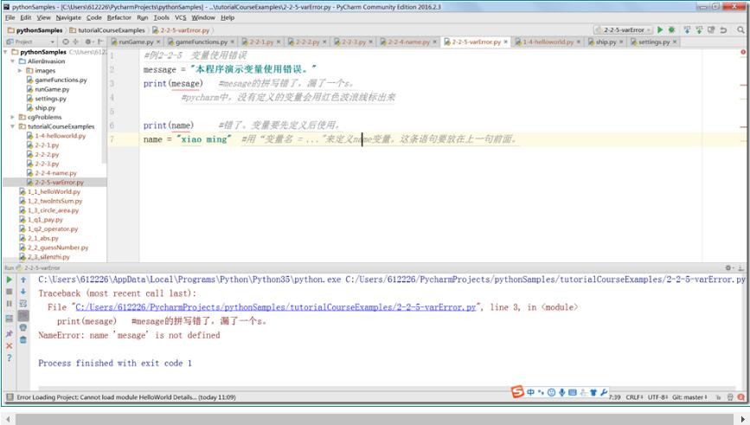Click the Debug bug icon in top toolbar
This screenshot has width=750, height=425.
[672, 29]
